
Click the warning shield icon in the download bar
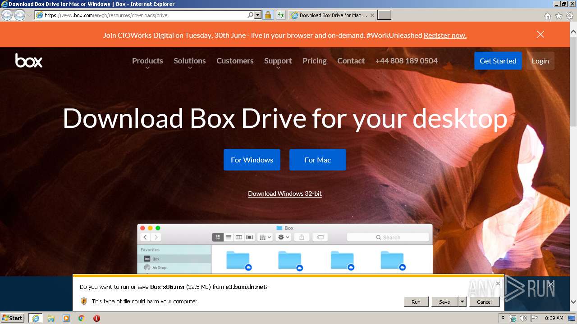(x=83, y=301)
